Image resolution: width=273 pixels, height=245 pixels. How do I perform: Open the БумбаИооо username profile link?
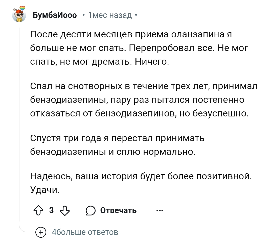[x=55, y=15]
